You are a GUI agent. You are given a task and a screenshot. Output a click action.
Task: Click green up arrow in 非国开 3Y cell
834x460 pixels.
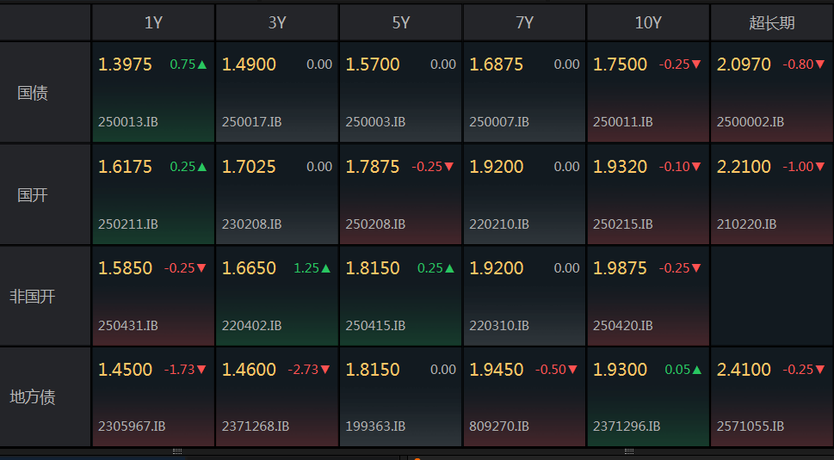(325, 268)
